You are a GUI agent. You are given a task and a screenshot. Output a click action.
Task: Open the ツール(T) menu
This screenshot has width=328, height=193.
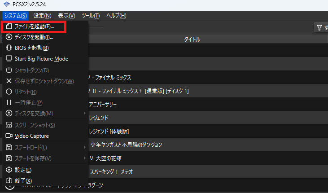(x=91, y=16)
